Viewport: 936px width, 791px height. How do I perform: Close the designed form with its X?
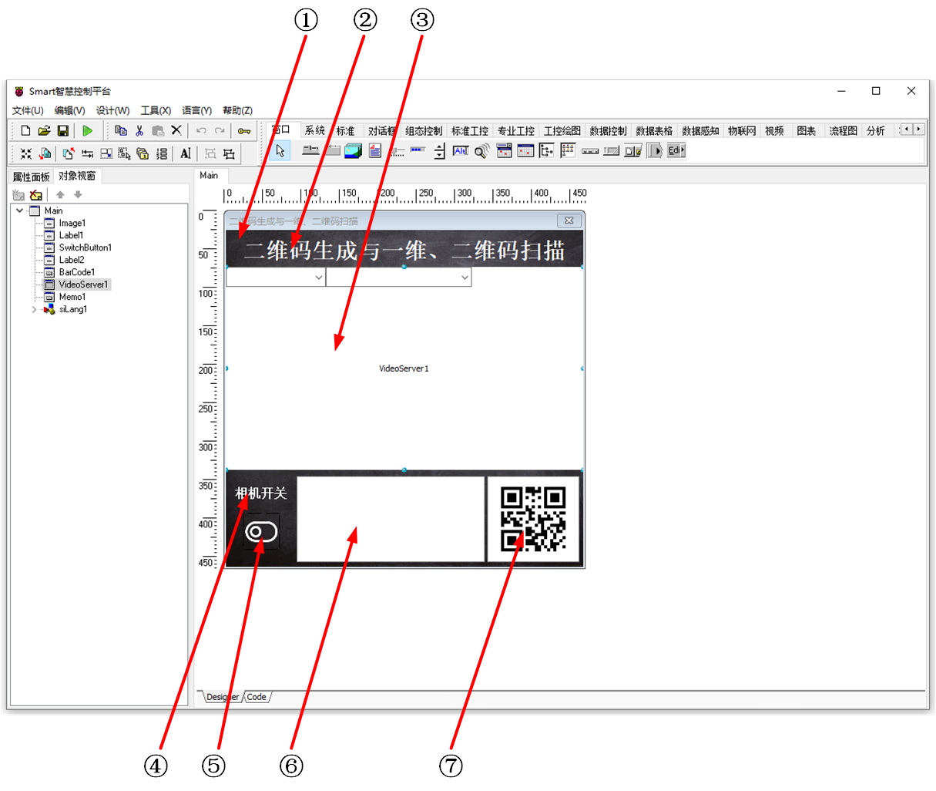(x=569, y=220)
